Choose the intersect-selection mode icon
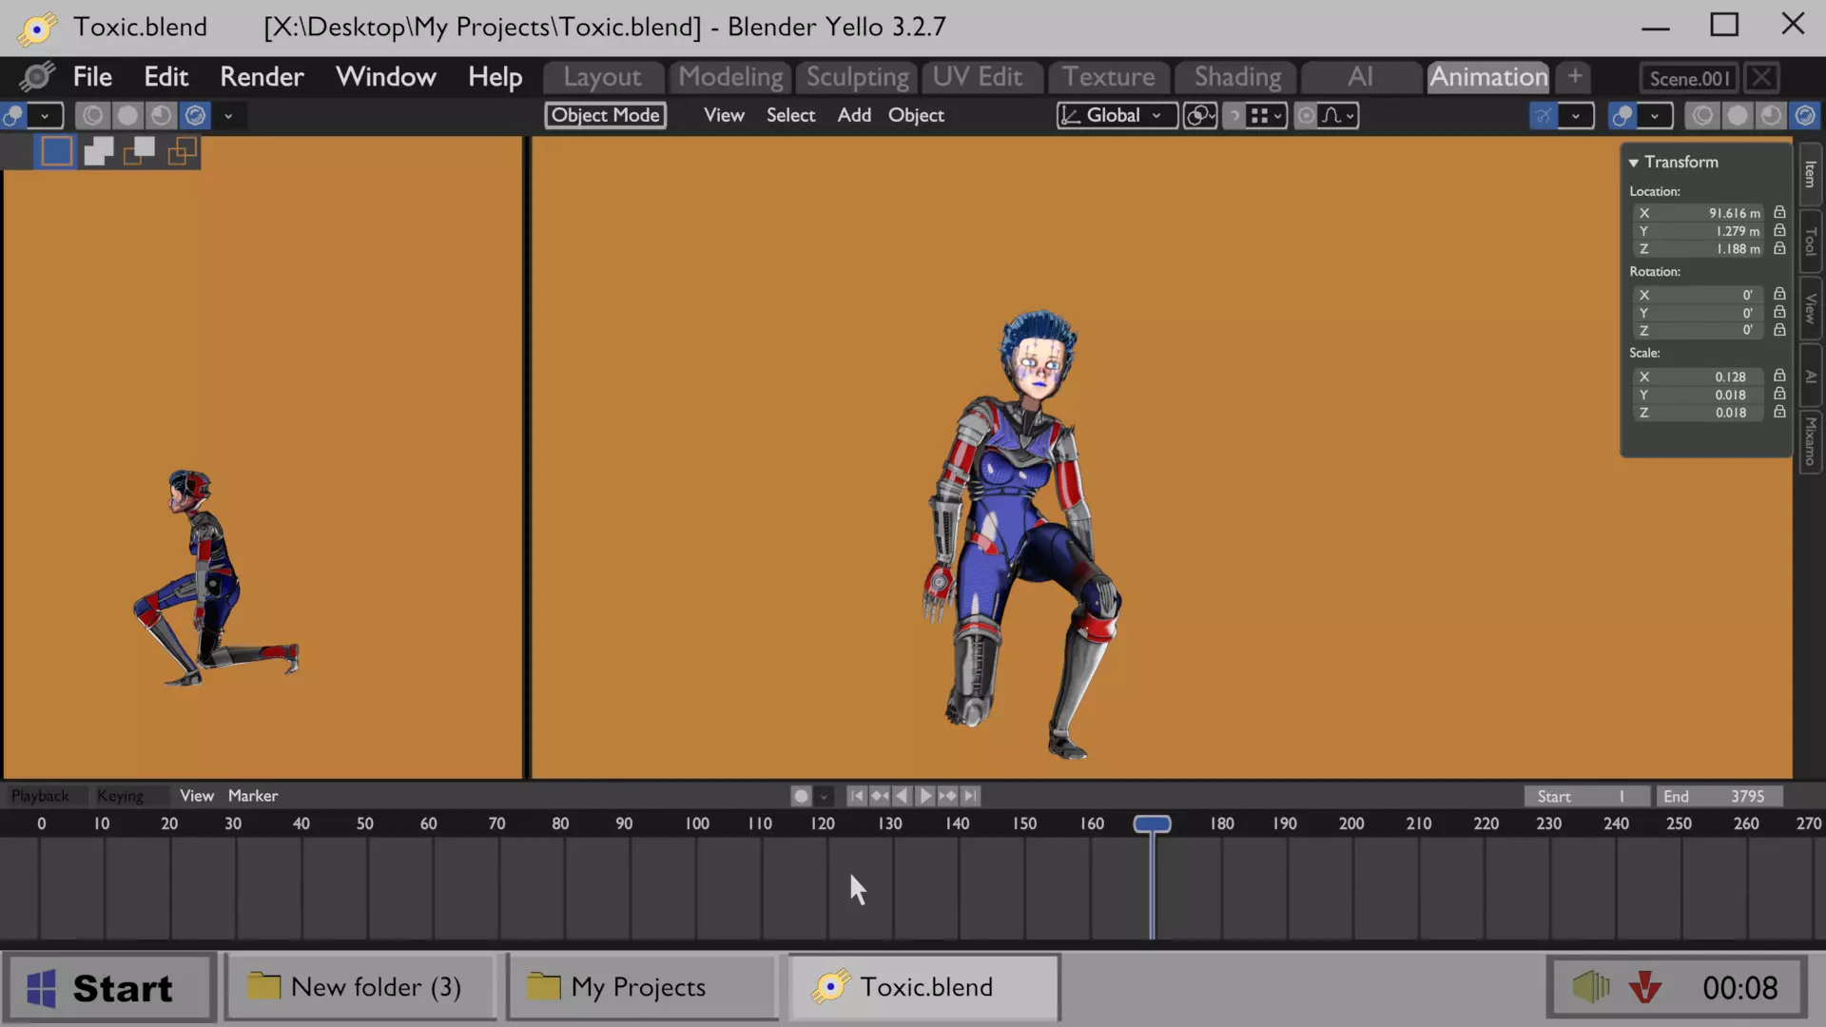Screen dimensions: 1826x1027 click(x=182, y=151)
